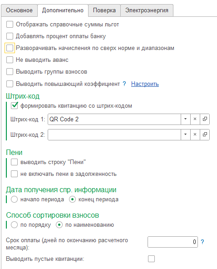Click open-item icon next to Штрих-код 2

205,134
